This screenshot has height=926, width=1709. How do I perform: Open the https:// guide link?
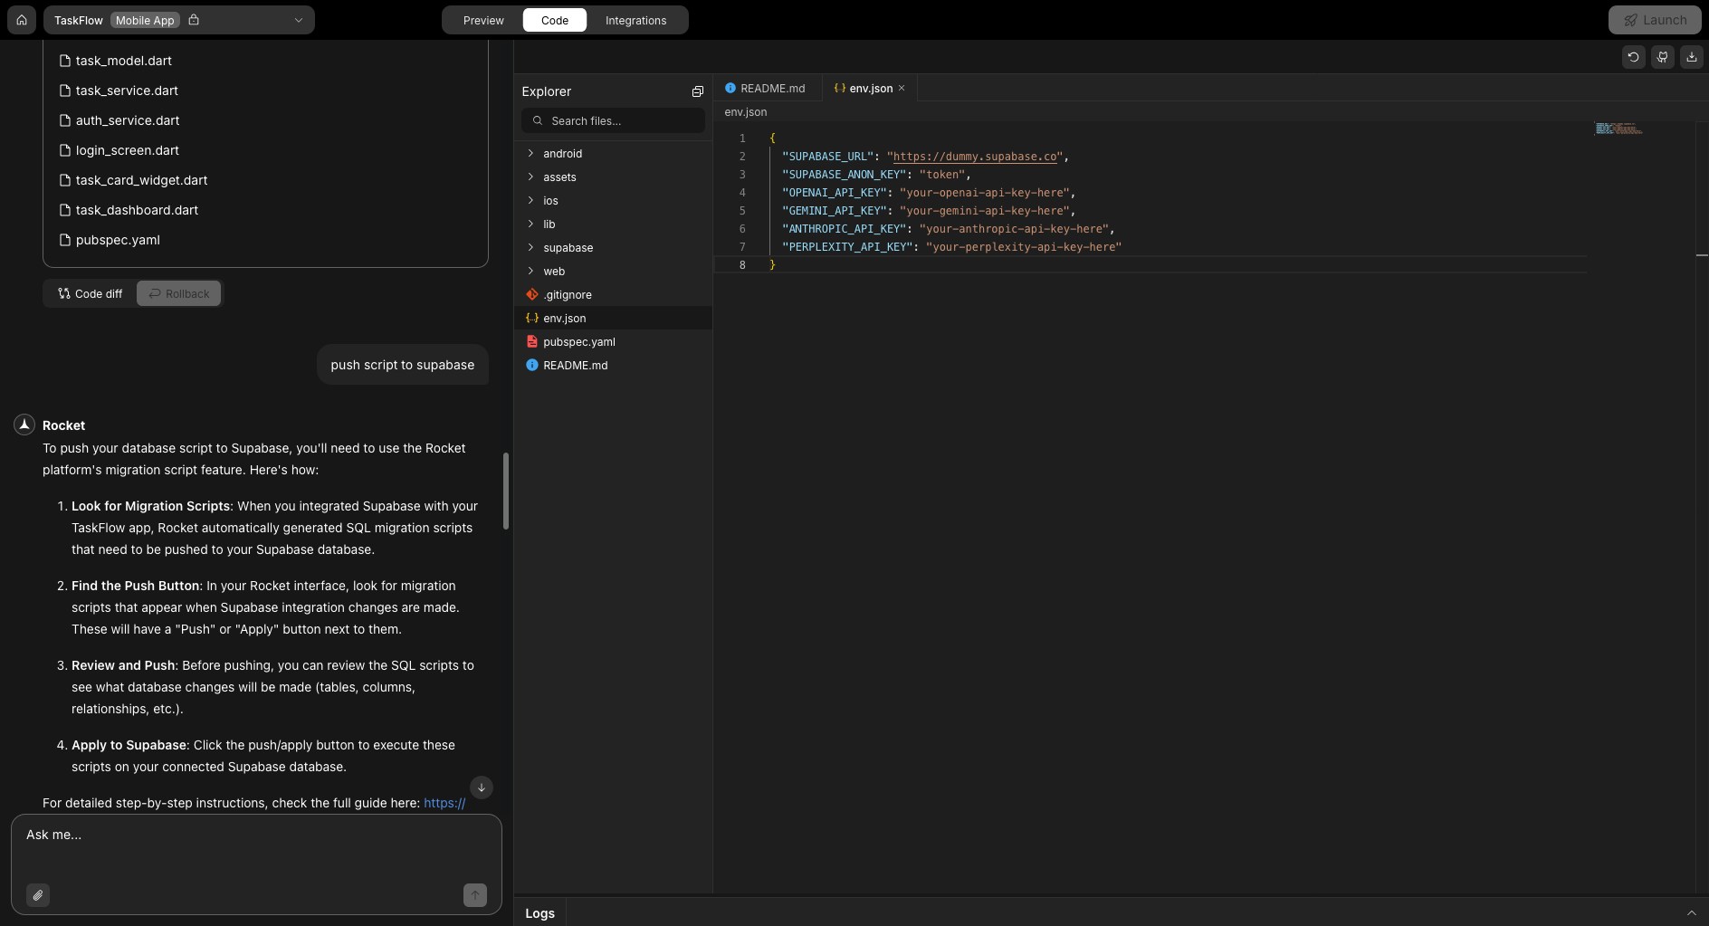[x=444, y=804]
